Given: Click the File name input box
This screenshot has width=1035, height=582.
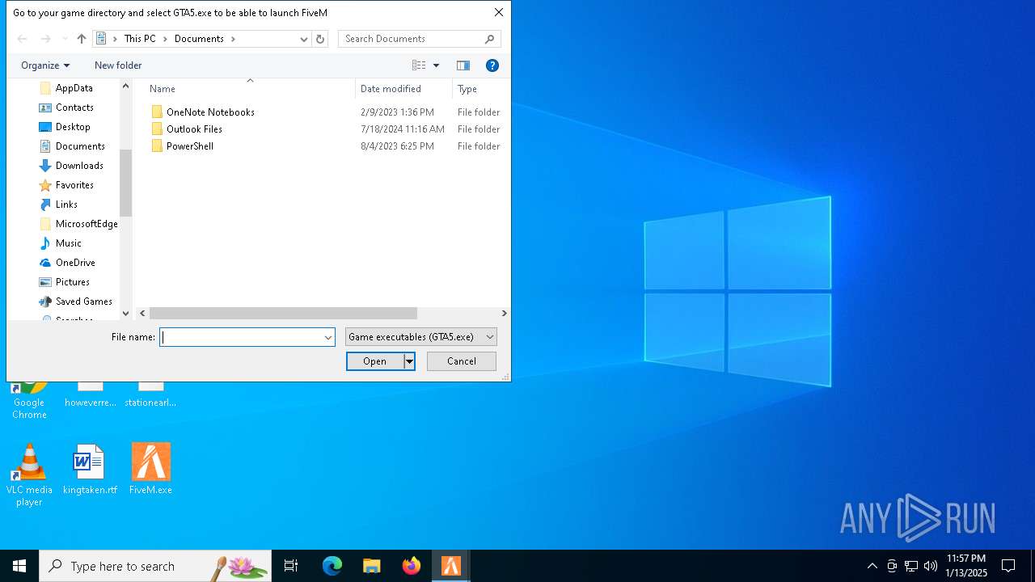Looking at the screenshot, I should pos(241,337).
